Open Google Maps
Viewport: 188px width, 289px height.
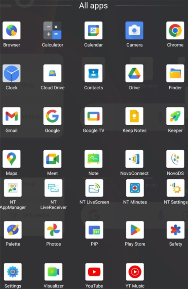tap(12, 159)
